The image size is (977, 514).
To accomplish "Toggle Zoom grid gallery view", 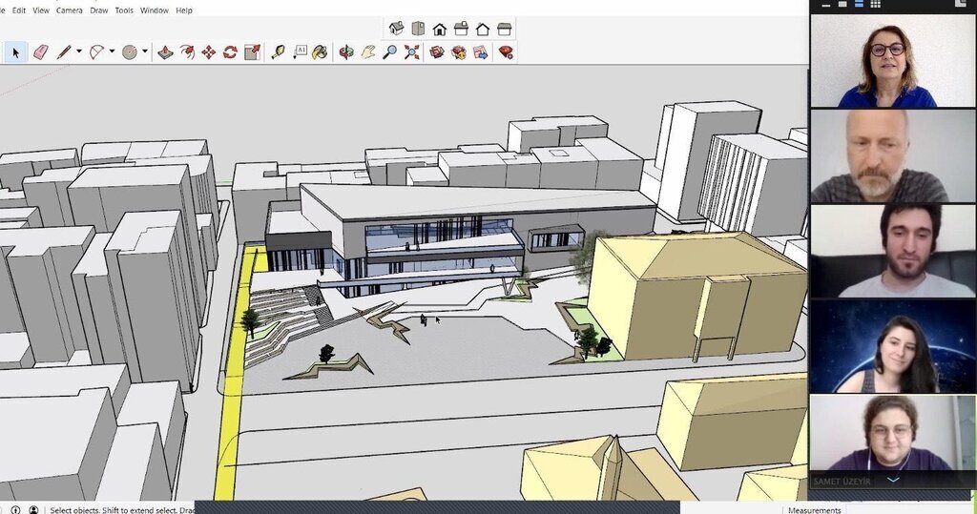I will (875, 4).
